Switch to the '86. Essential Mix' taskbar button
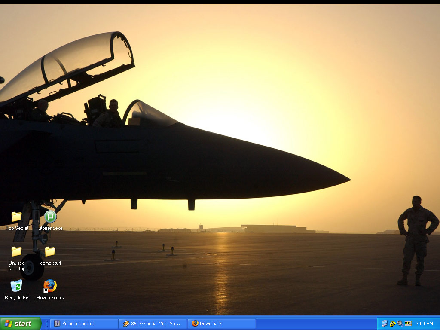The image size is (440, 330). [x=153, y=324]
